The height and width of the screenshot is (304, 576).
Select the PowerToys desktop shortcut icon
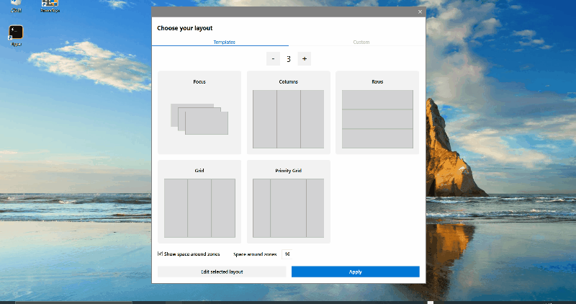click(50, 6)
